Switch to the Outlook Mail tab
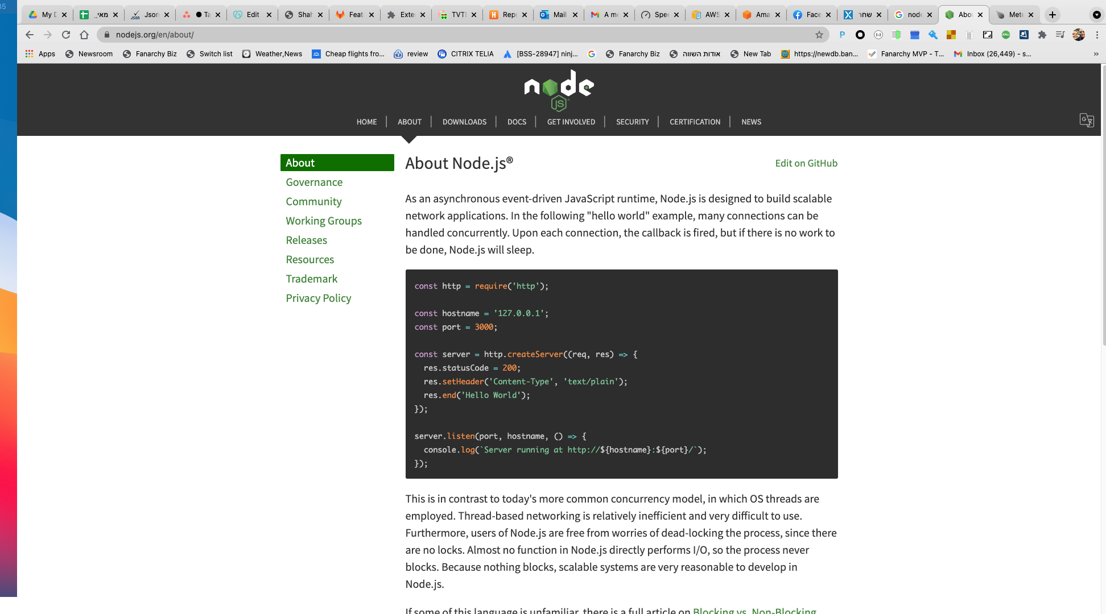The image size is (1106, 614). pyautogui.click(x=559, y=15)
